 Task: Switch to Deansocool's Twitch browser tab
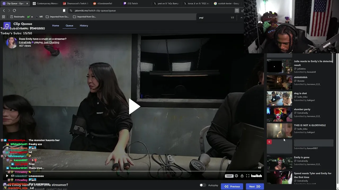tap(75, 3)
